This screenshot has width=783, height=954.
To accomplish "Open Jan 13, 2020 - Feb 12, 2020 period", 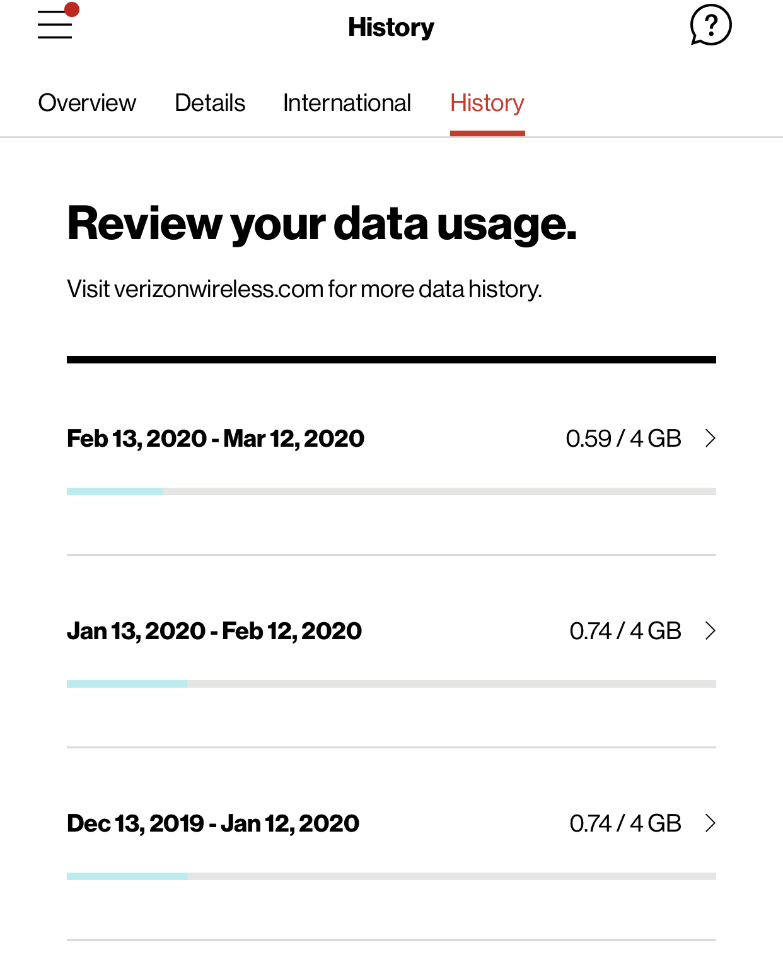I will click(214, 631).
